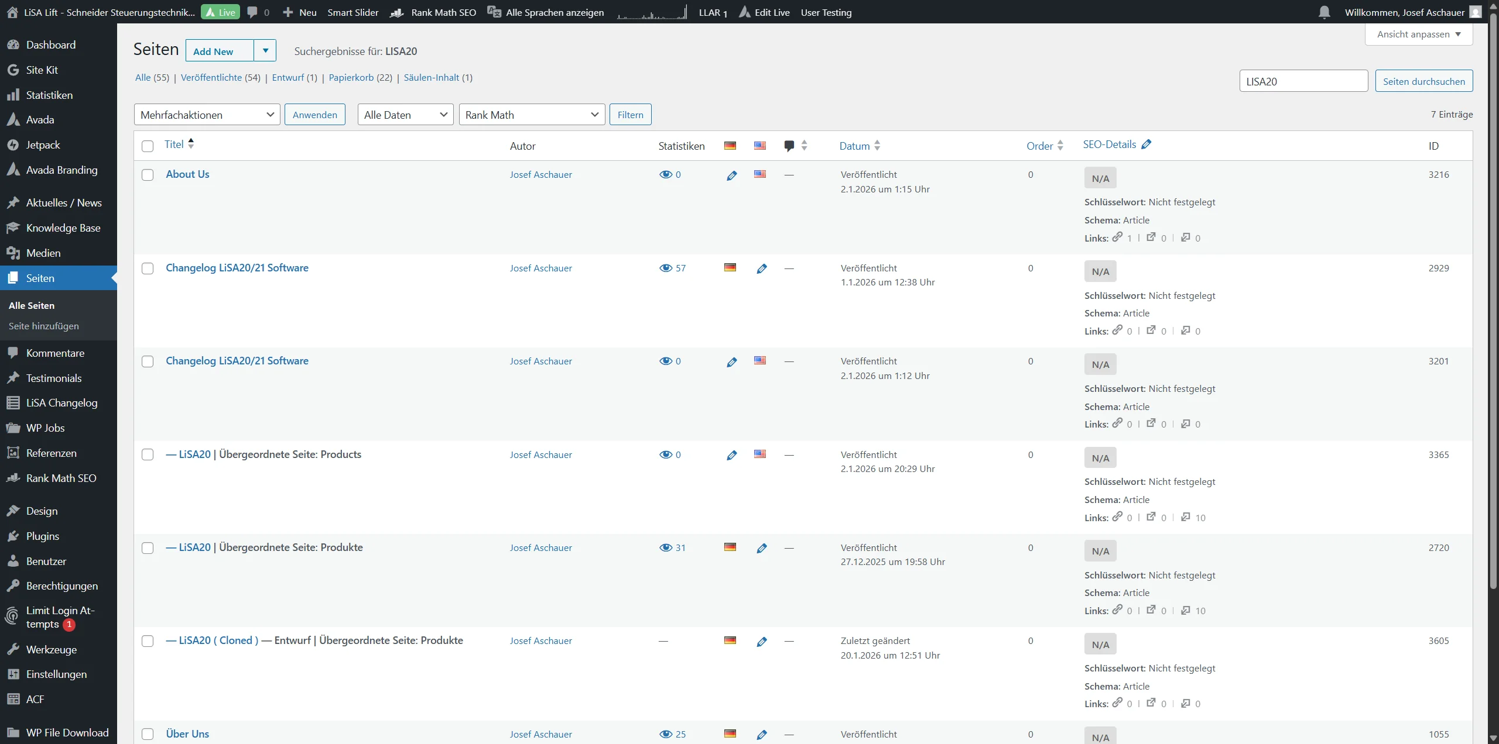Expand the Ansicht anpassen panel

(x=1419, y=34)
